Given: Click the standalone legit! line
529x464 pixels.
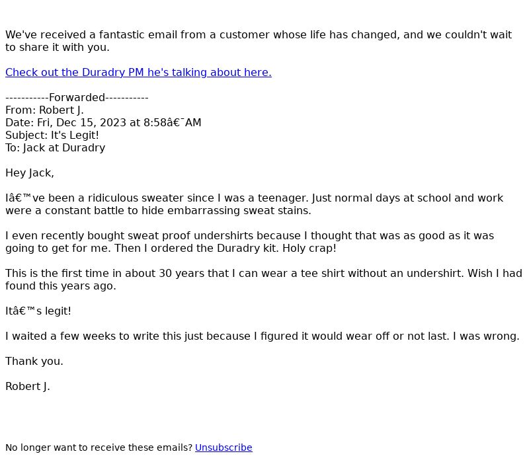Looking at the screenshot, I should point(38,311).
